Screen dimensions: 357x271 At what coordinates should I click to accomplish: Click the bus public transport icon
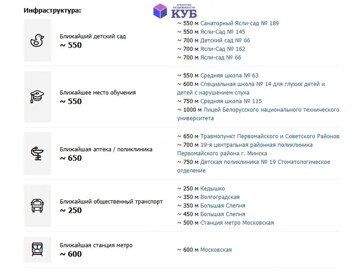tap(37, 206)
